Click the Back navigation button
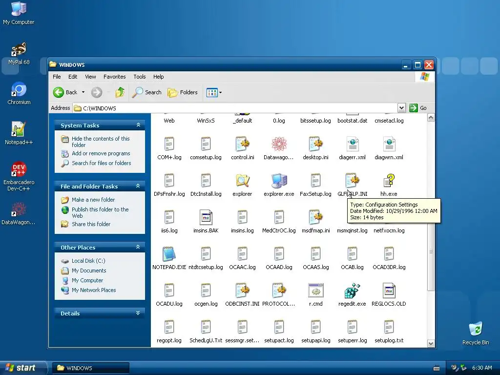This screenshot has width=500, height=375. tap(65, 92)
